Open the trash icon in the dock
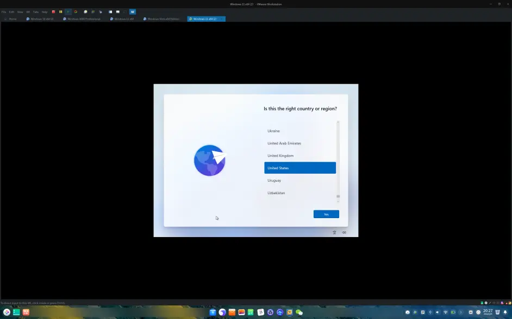The height and width of the screenshot is (319, 512). tap(497, 312)
